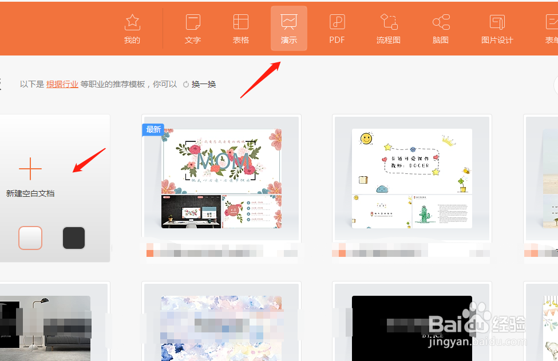Viewport: 558px width, 361px height.
Task: Switch to the 文字 document tab
Action: 193,29
